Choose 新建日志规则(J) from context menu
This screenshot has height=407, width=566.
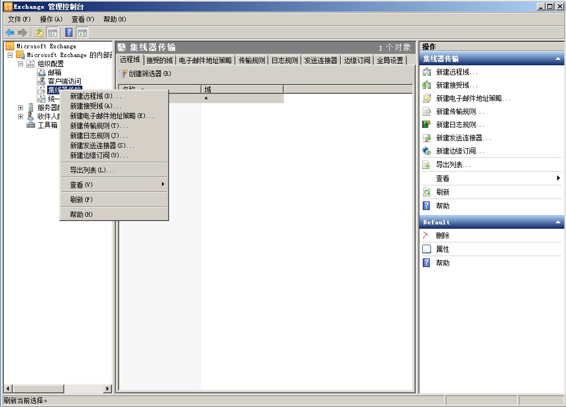tap(114, 135)
